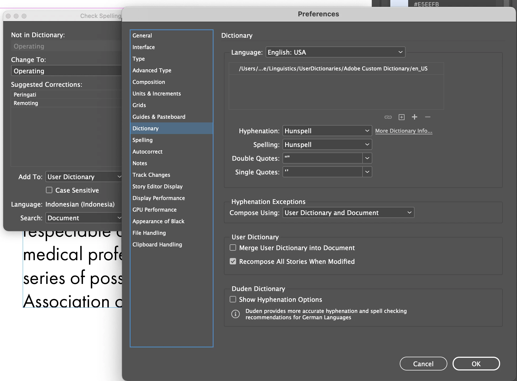Image resolution: width=517 pixels, height=381 pixels.
Task: Click the Relink Dictionary chain icon
Action: click(x=388, y=117)
